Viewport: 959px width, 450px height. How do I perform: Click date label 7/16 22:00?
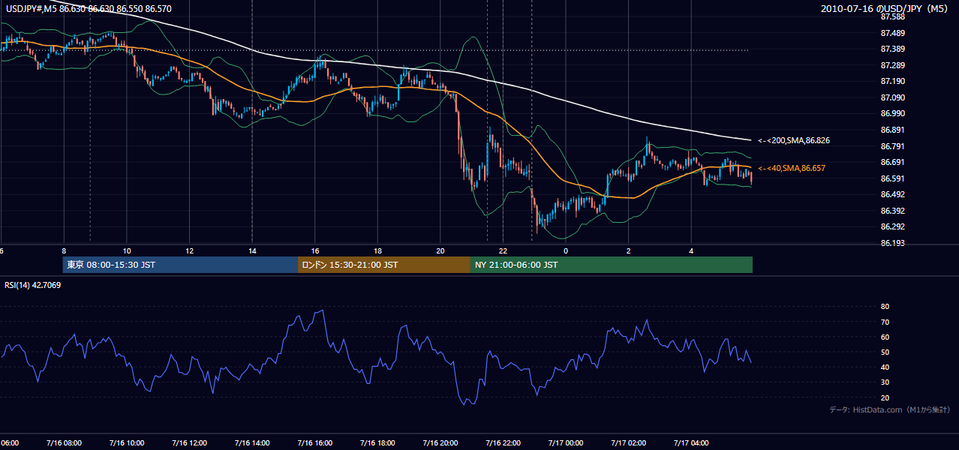click(x=503, y=443)
